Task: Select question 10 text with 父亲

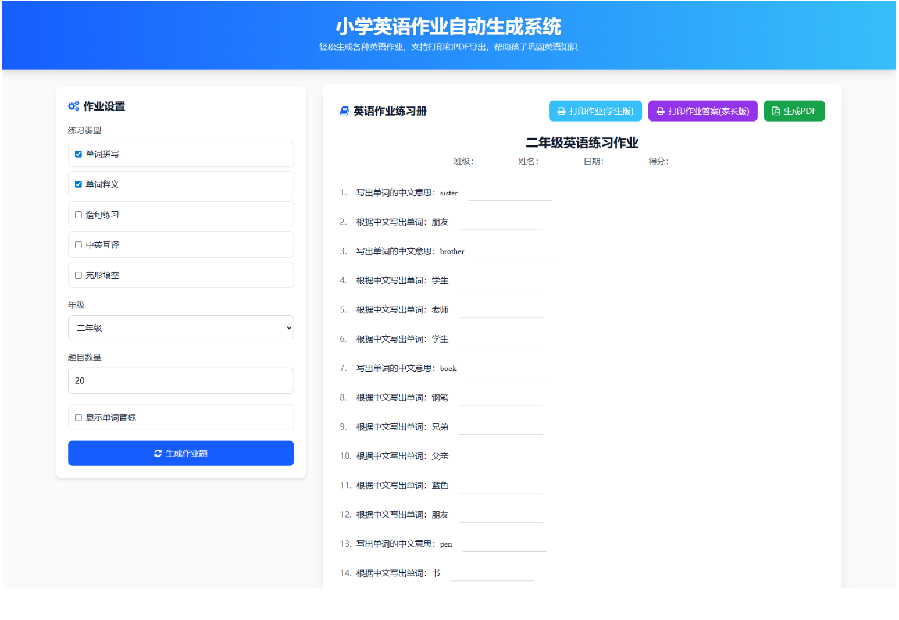Action: coord(402,456)
